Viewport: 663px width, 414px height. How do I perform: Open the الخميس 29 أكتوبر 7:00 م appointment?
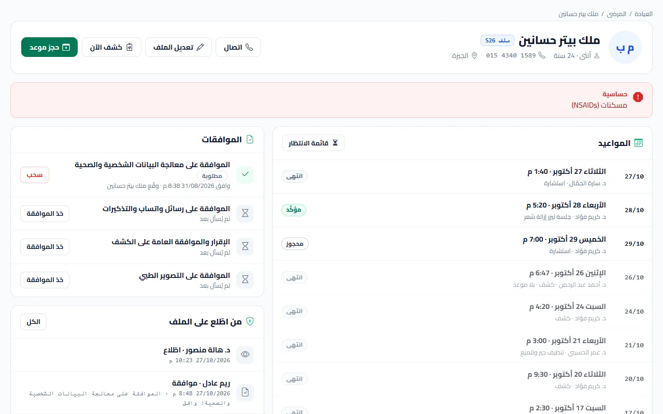coord(463,244)
